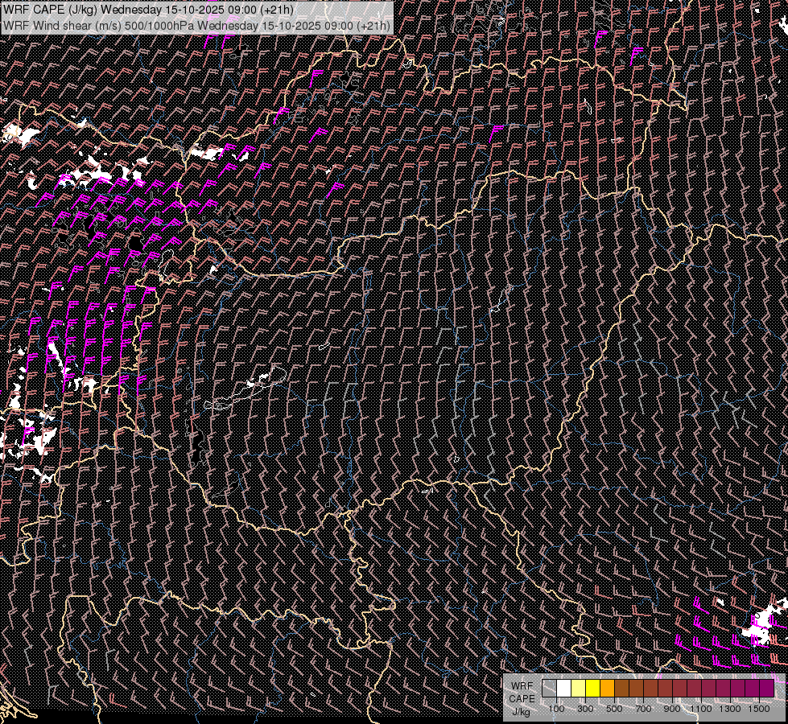
Task: Click the WRF CAPE (J/kg) title line
Action: point(149,10)
